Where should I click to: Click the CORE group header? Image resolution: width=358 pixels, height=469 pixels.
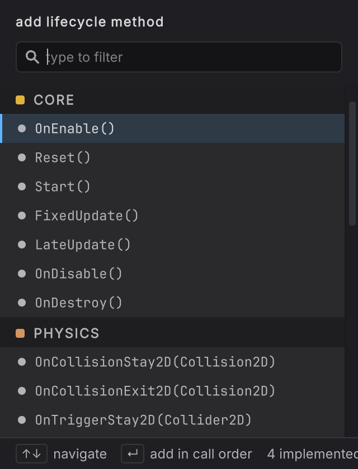pos(172,99)
